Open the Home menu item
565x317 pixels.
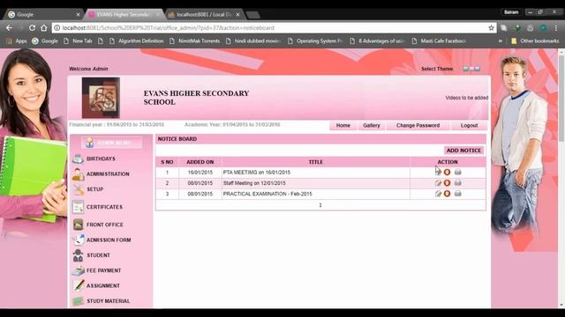343,125
